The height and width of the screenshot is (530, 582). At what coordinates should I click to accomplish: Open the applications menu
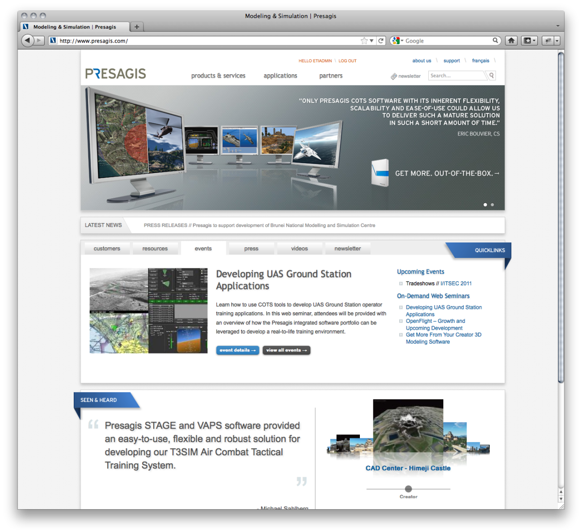pos(280,76)
